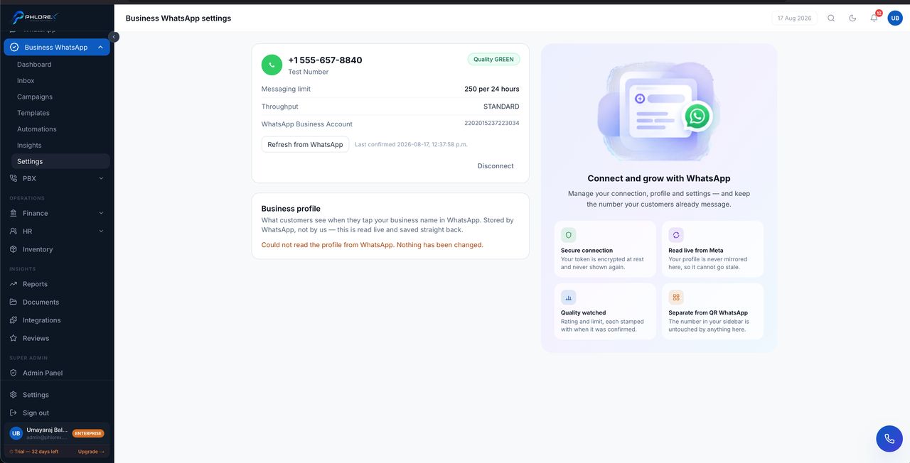
Task: Click the 'Trial — 32 days left' notice
Action: pos(34,452)
